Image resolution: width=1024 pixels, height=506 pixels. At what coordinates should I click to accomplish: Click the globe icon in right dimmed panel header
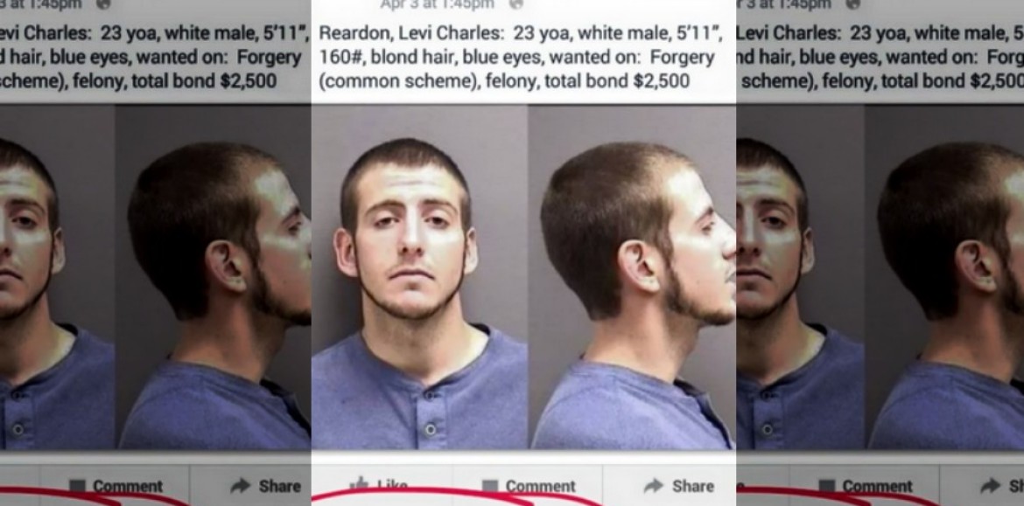(853, 3)
